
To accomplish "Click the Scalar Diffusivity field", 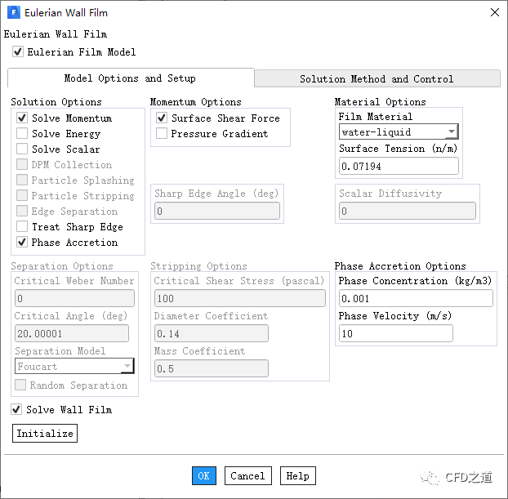I will (408, 211).
